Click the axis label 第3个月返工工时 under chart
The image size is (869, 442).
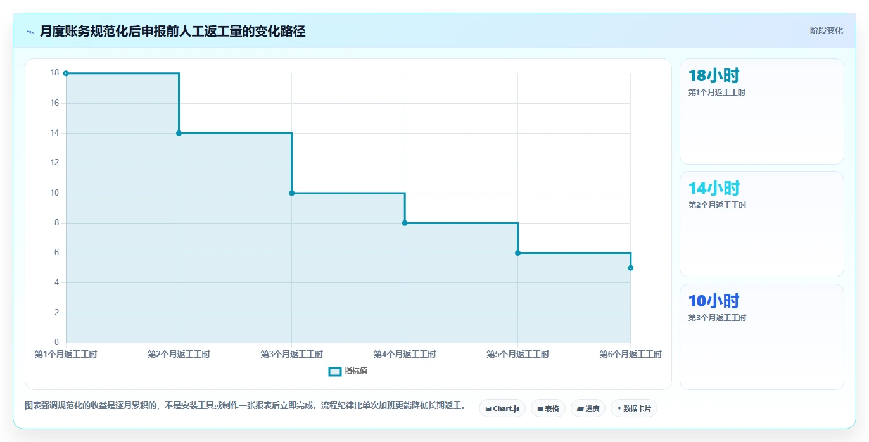click(292, 355)
